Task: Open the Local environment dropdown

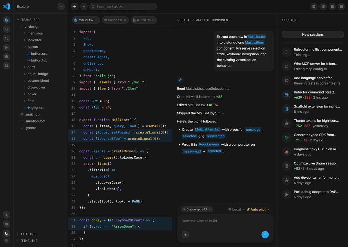Action: point(236,209)
